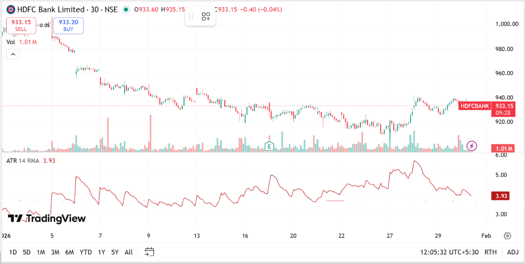Image resolution: width=525 pixels, height=264 pixels.
Task: Select the 6M time range
Action: (x=69, y=252)
